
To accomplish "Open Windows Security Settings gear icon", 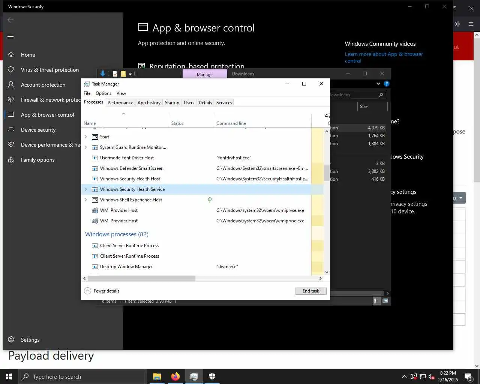I will (11, 340).
